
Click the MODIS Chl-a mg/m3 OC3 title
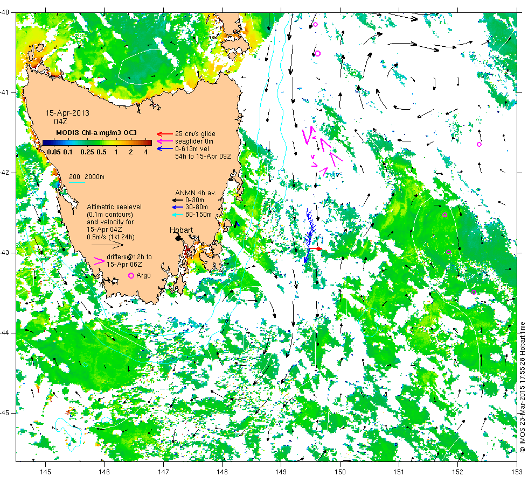pos(96,133)
